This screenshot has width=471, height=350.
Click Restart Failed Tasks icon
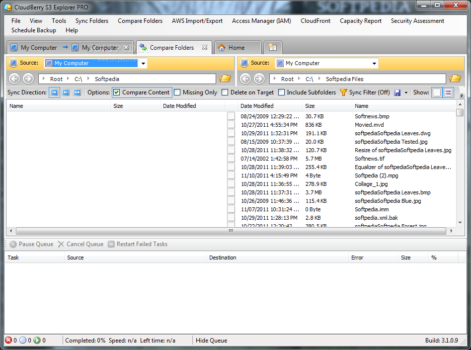click(111, 244)
